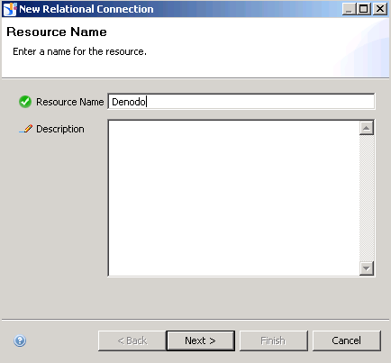Focus the Resource Name input field

tap(241, 102)
